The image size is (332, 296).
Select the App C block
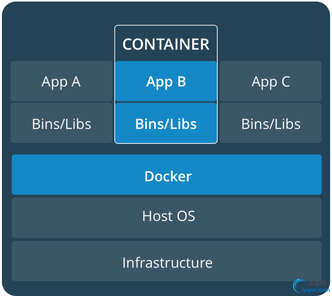271,81
